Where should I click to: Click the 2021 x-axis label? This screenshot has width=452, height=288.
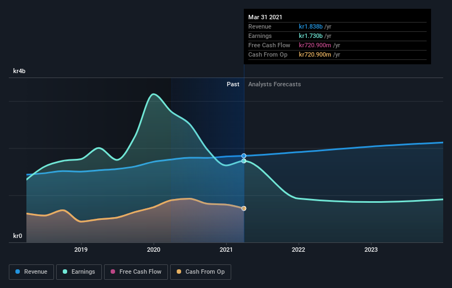tap(226, 250)
